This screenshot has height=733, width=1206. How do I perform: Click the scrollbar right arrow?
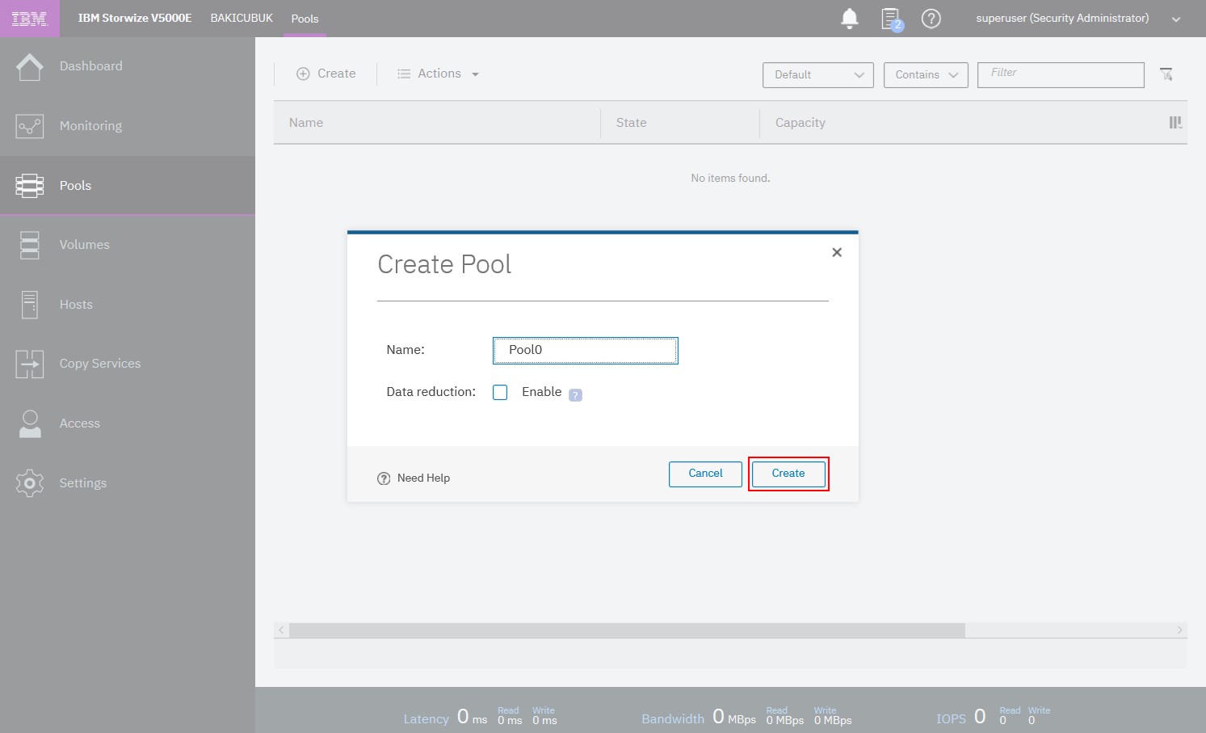(1179, 630)
